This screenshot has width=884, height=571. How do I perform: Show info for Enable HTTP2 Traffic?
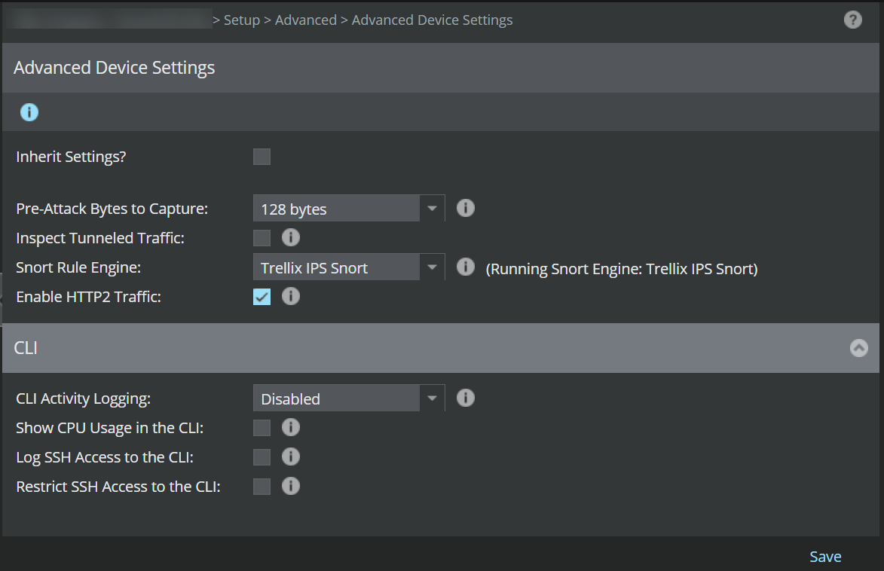click(x=290, y=296)
